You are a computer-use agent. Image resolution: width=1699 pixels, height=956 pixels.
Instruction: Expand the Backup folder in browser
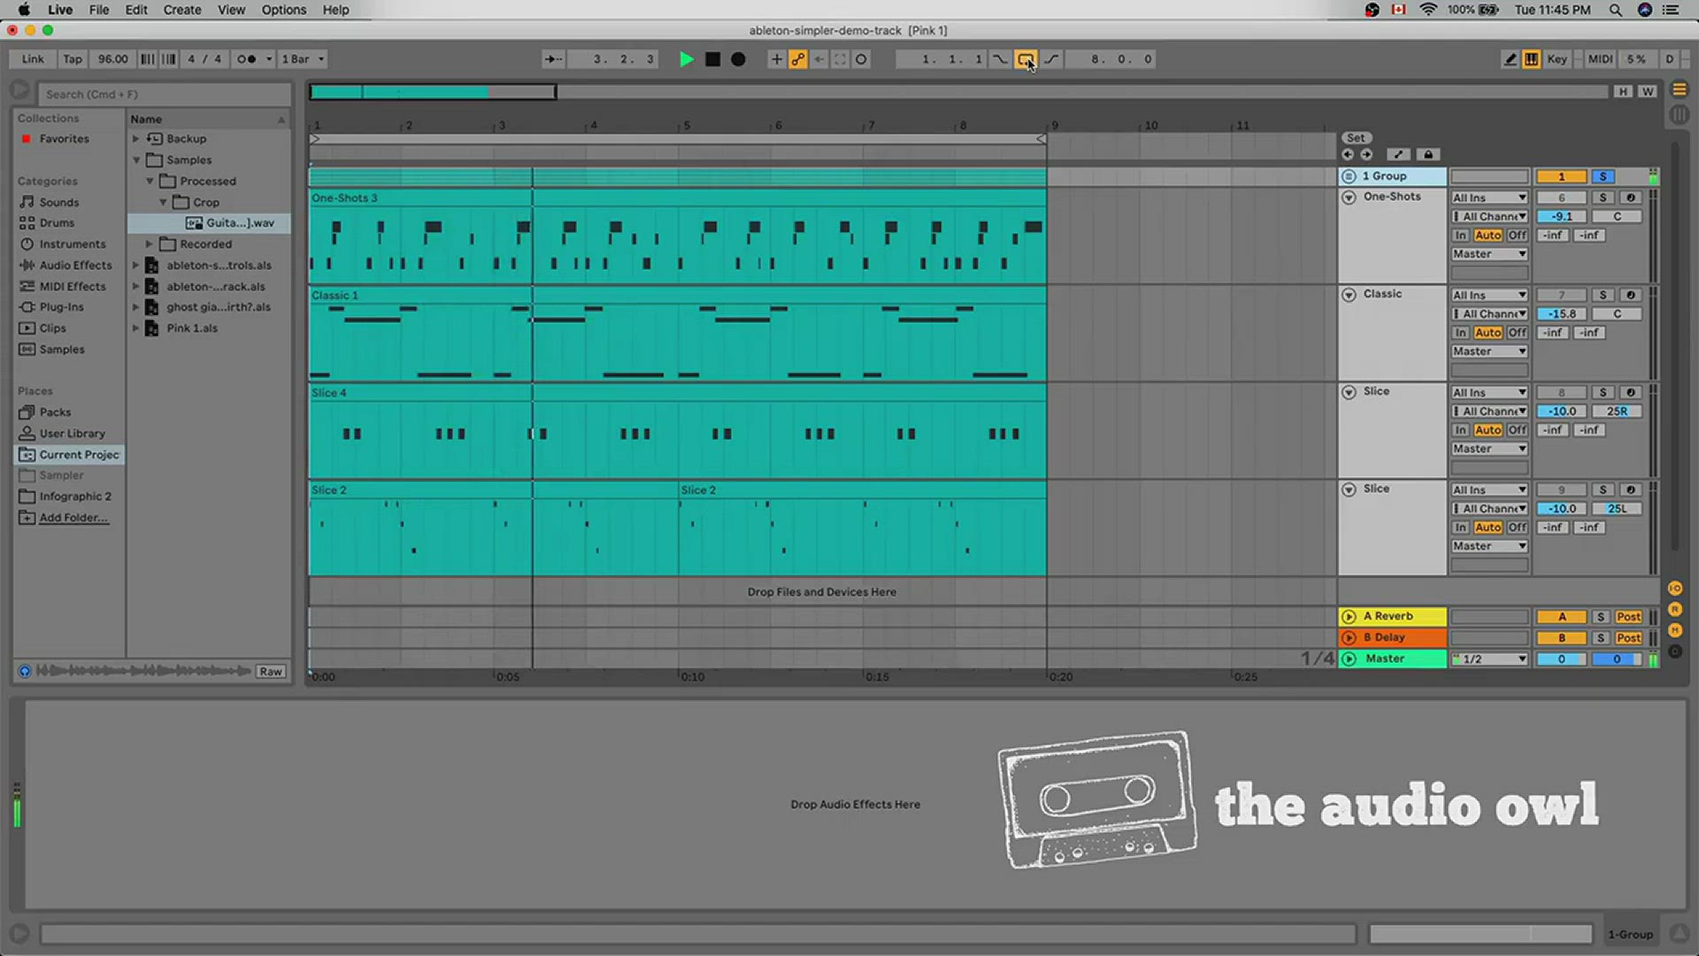tap(135, 139)
